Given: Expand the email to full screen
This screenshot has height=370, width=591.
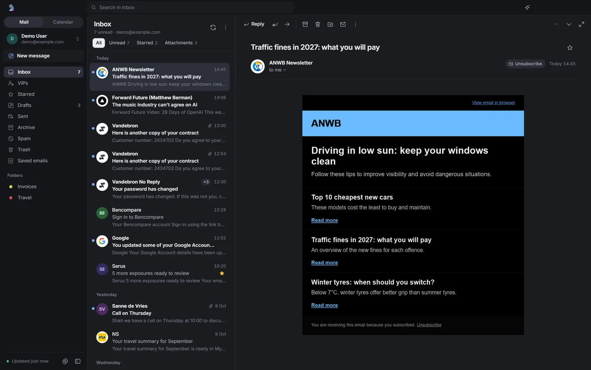Looking at the screenshot, I should (x=581, y=24).
